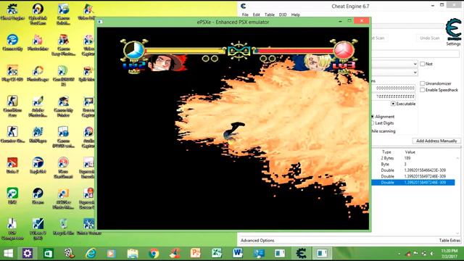The width and height of the screenshot is (464, 261).
Task: Open the Cheat Engine desktop shortcut
Action: (x=12, y=12)
